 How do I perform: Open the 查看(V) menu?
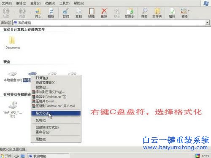[35, 3]
